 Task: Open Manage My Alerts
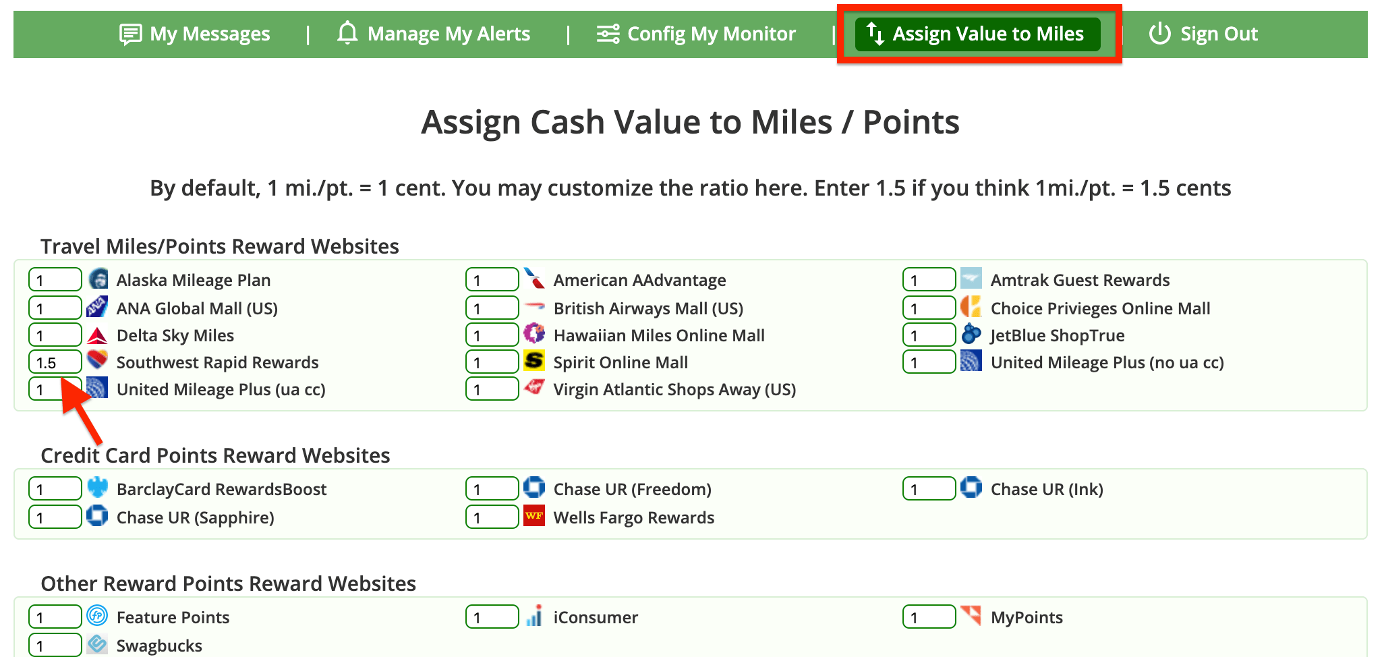(x=447, y=33)
